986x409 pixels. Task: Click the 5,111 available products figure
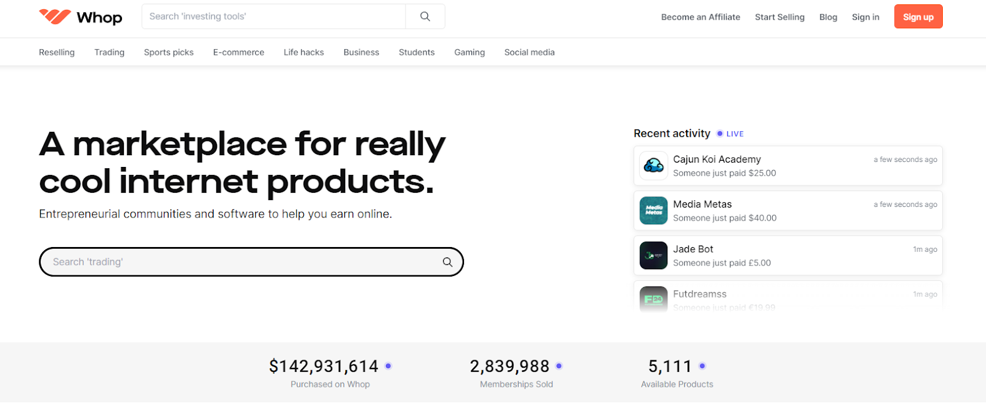click(x=670, y=366)
